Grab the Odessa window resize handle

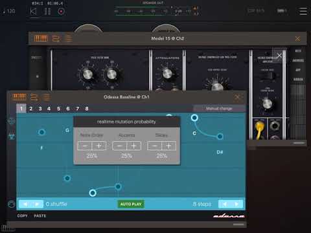pos(238,225)
